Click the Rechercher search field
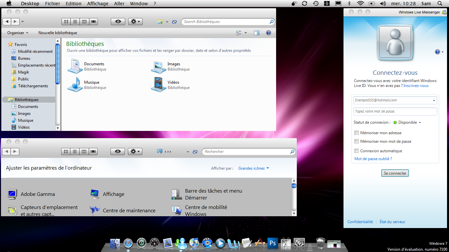Screen dimensions: 449x252 (x=248, y=152)
